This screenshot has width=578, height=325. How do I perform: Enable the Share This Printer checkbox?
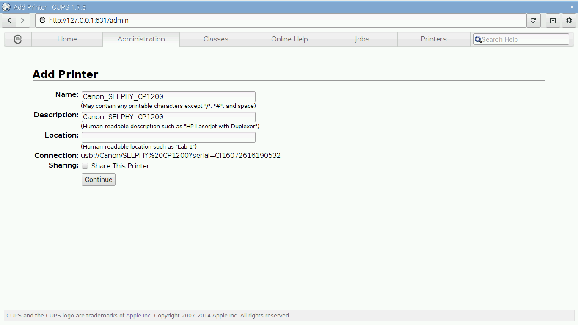(85, 166)
